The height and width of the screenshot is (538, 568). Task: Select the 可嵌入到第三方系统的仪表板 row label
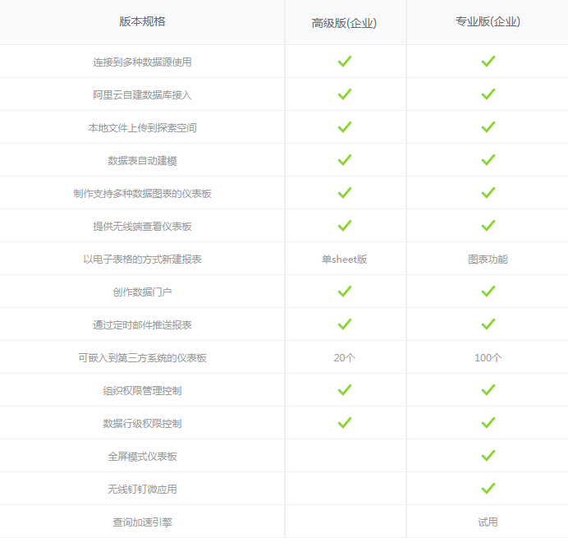click(x=142, y=358)
